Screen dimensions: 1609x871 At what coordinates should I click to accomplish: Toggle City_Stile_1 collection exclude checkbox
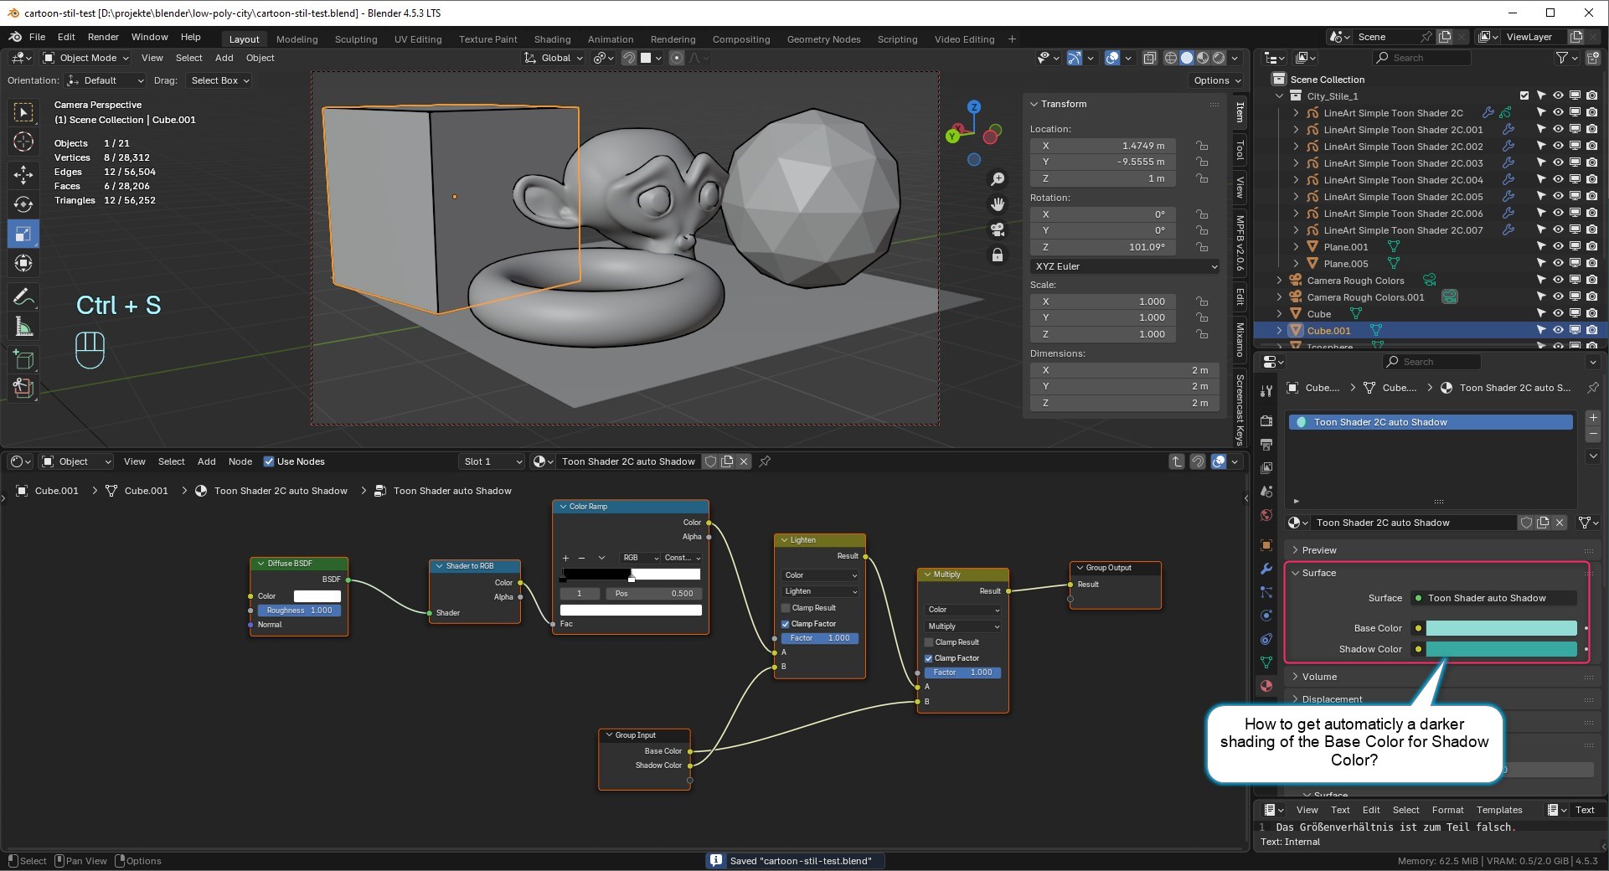[x=1524, y=96]
